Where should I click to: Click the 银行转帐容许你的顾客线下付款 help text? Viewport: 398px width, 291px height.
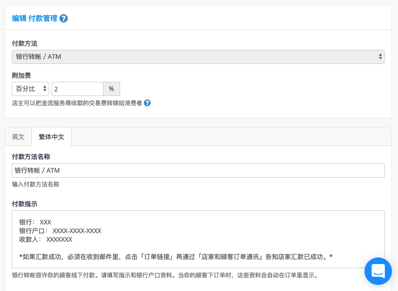tap(165, 275)
